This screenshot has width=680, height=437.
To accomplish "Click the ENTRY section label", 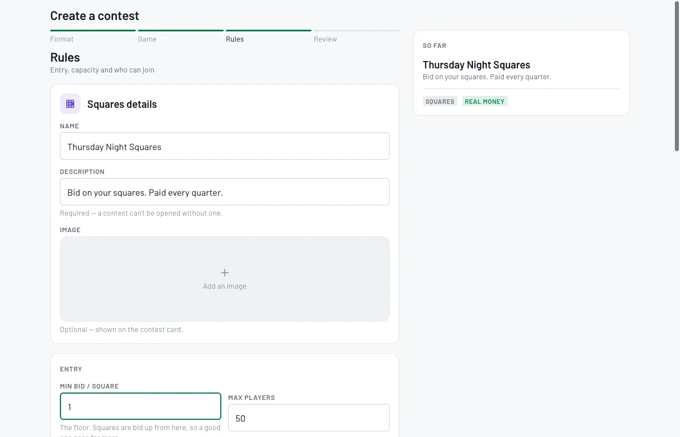I will click(71, 369).
